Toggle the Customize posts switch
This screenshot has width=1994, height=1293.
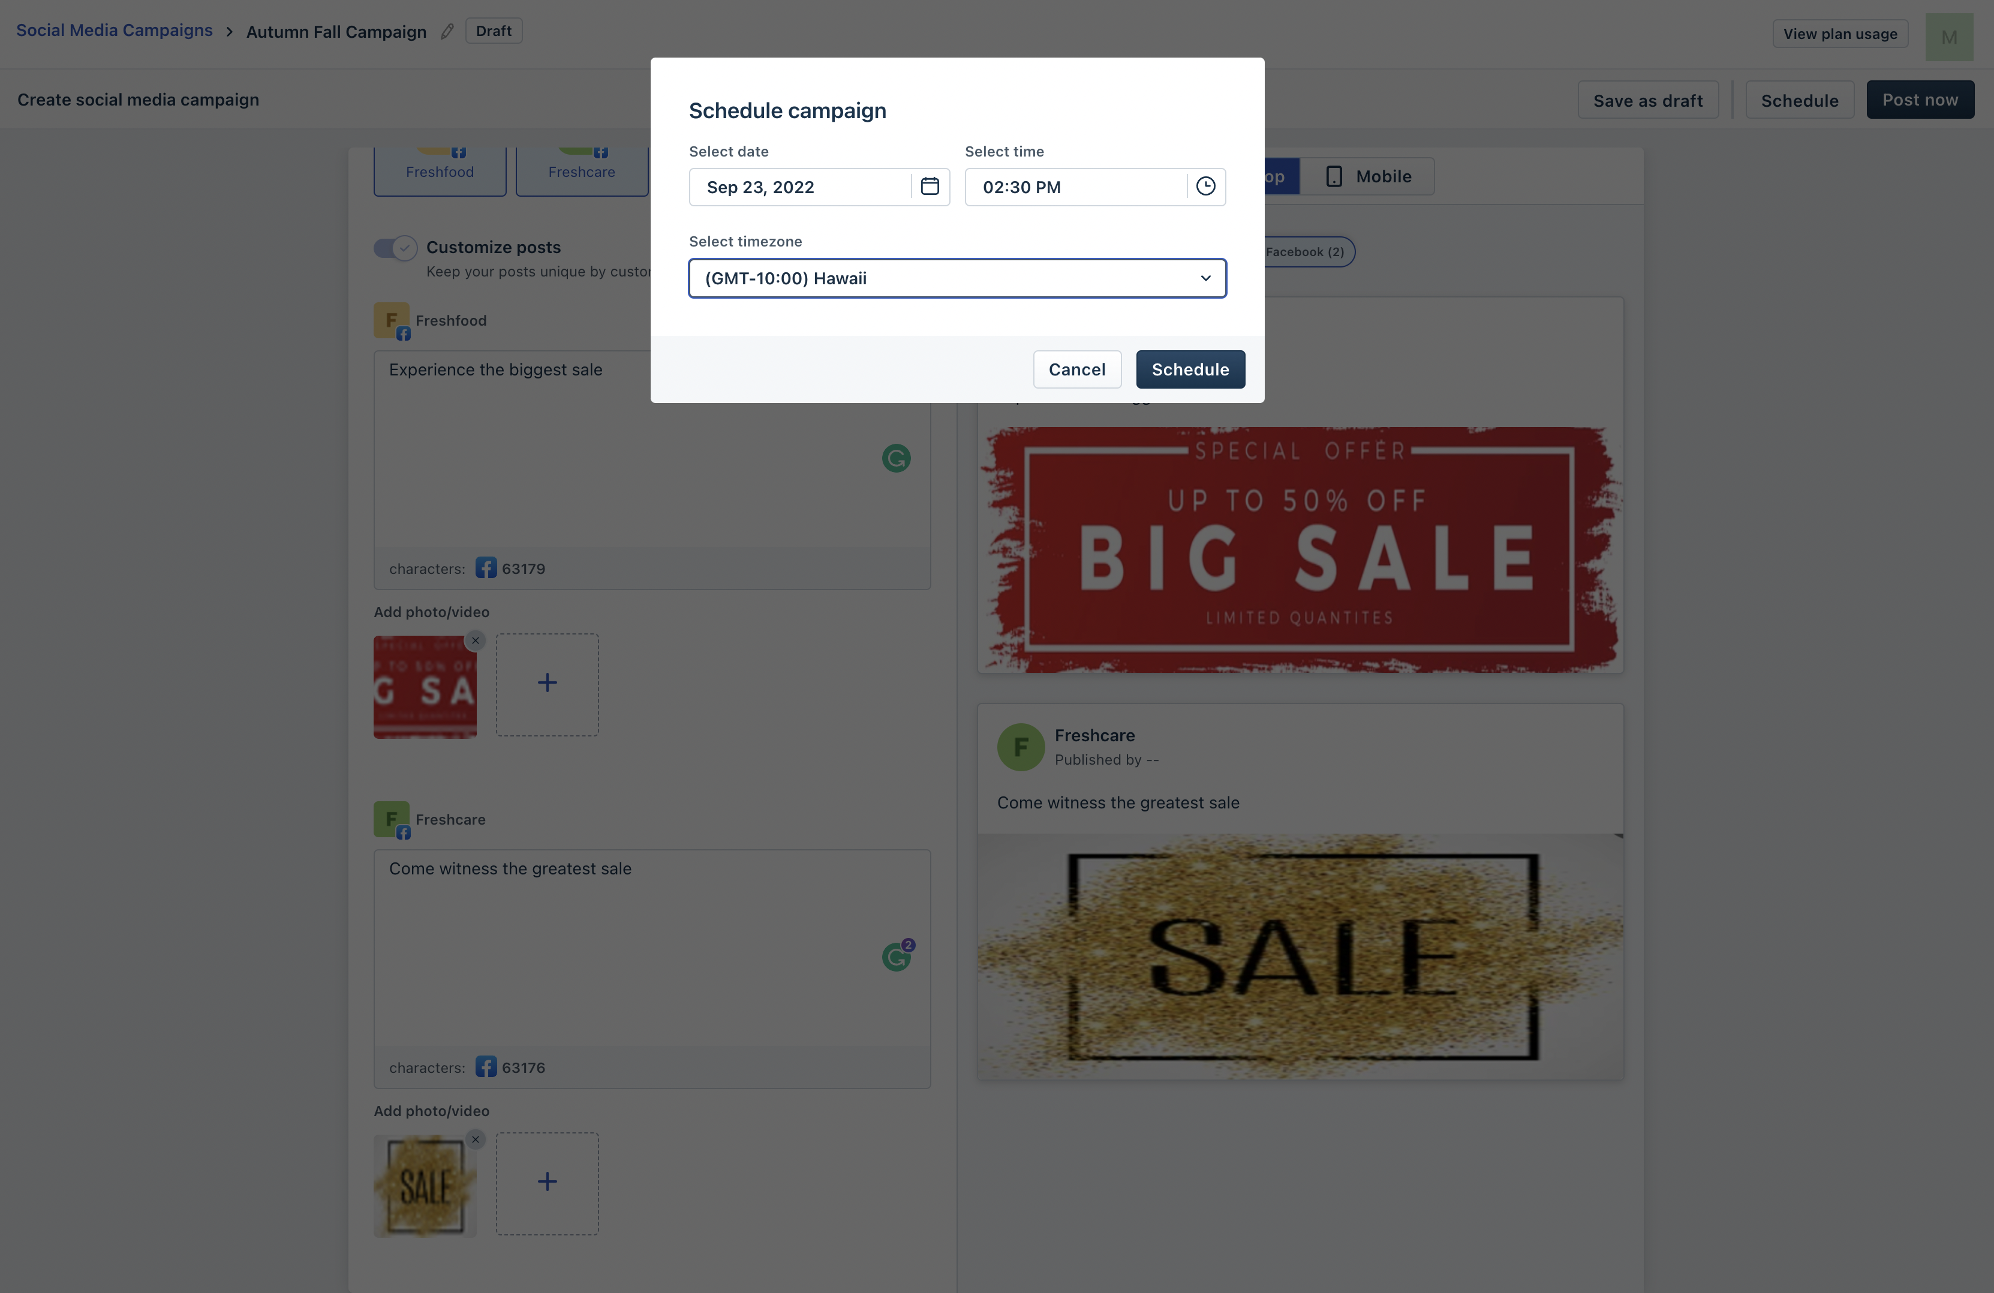(x=395, y=248)
